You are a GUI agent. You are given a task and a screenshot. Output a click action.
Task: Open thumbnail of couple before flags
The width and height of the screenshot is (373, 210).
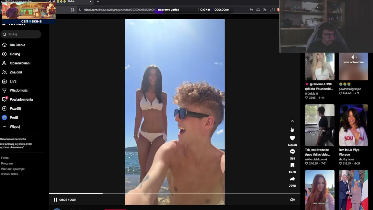point(353,190)
